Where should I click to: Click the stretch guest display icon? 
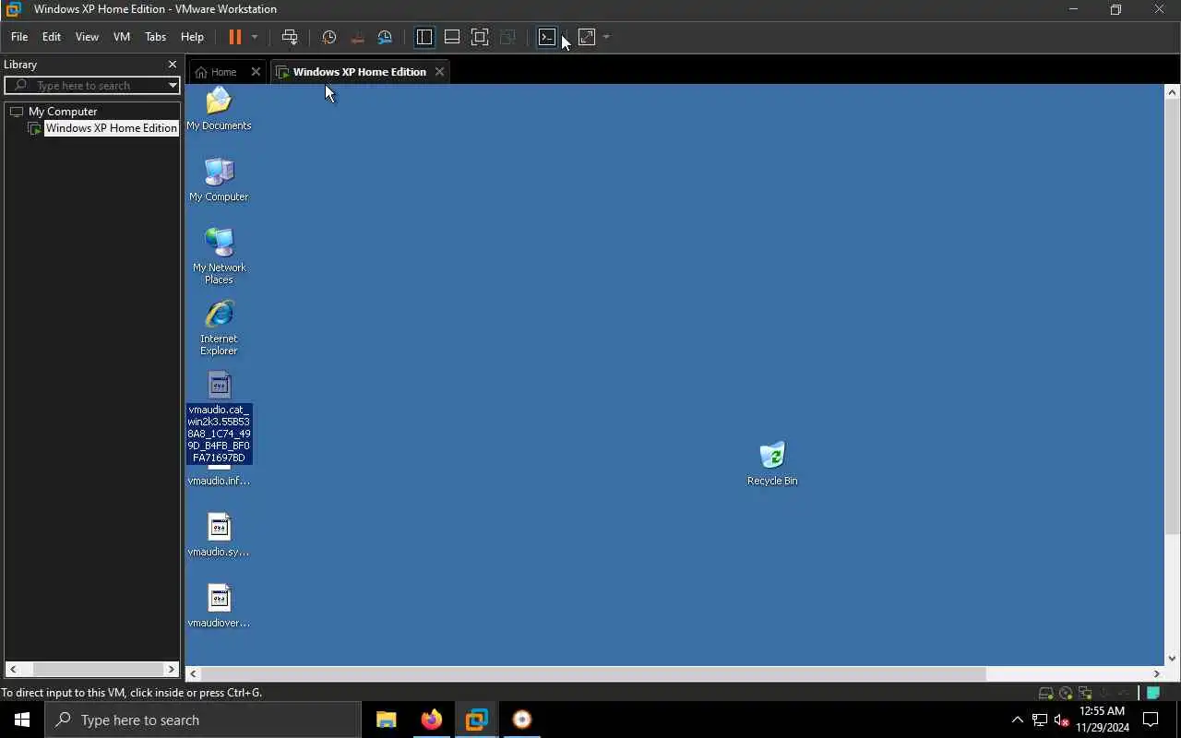[x=587, y=37]
